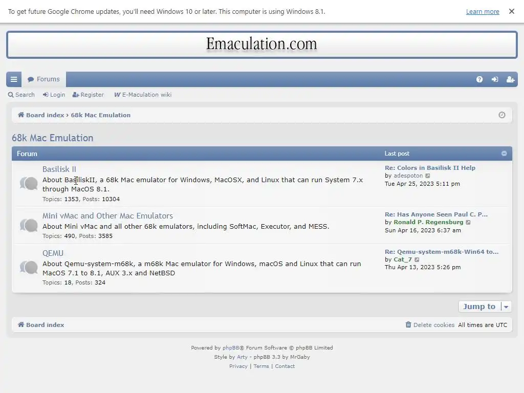524x393 pixels.
Task: Click the Mini vMac forum read-status icon
Action: 29,225
